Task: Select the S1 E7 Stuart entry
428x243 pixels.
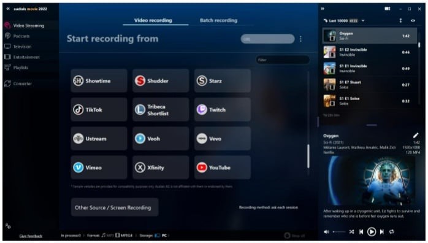Action: pos(370,85)
